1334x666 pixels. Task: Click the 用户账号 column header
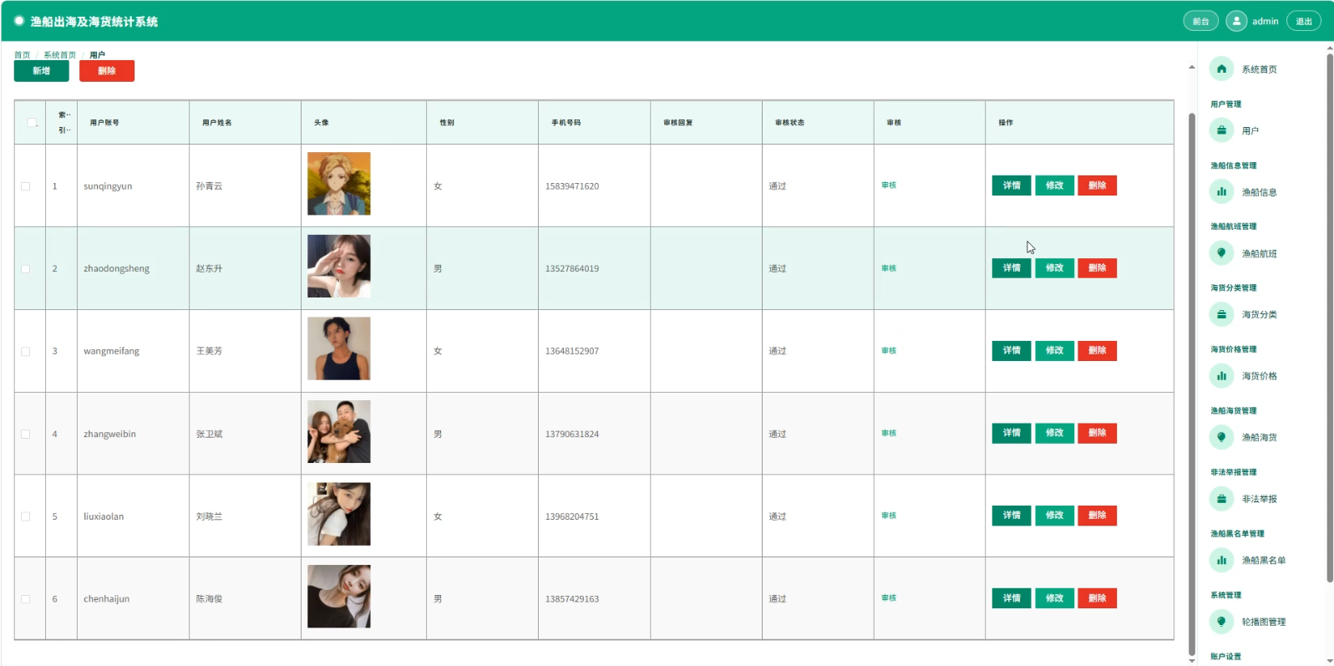pyautogui.click(x=104, y=123)
